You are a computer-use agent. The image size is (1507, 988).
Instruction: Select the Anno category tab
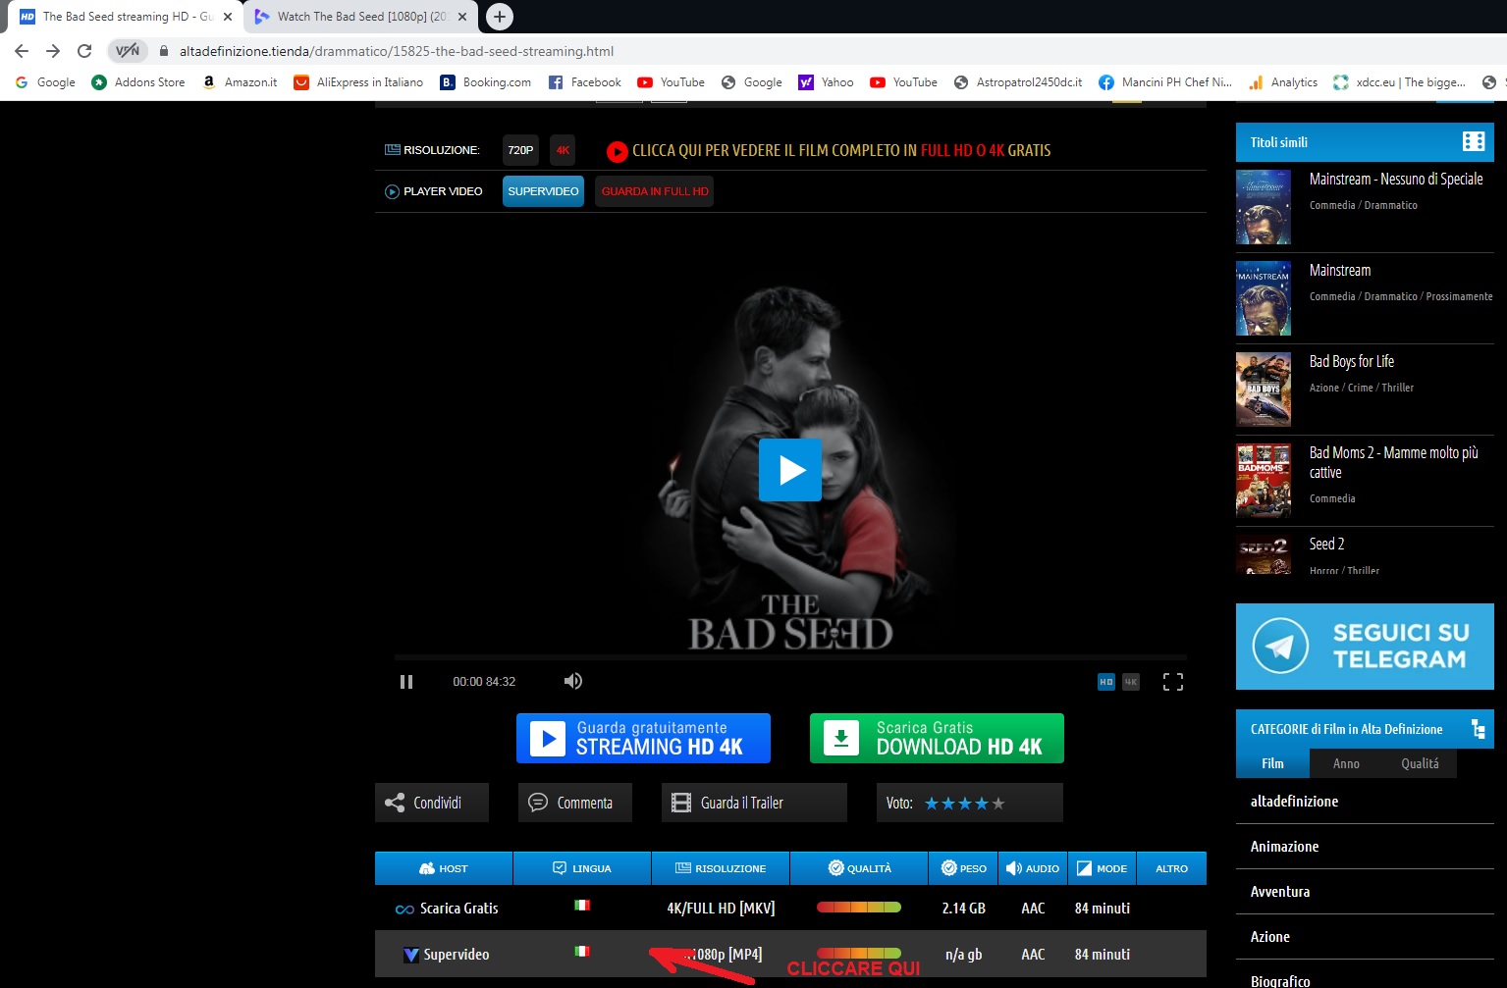1346,763
